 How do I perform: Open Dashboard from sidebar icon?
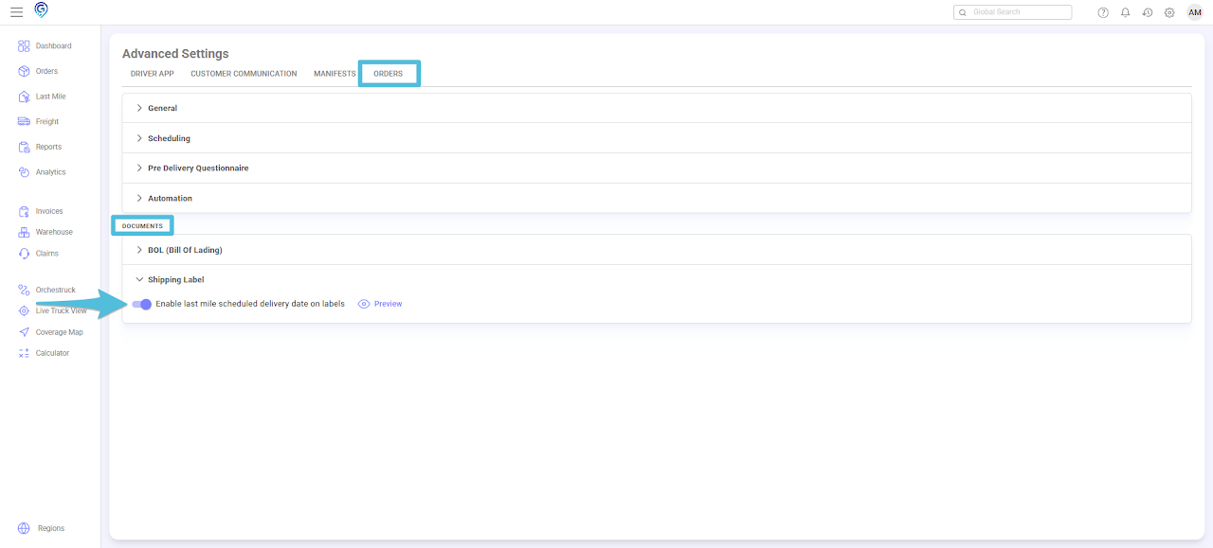[24, 46]
